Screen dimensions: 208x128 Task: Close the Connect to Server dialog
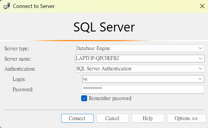202,6
